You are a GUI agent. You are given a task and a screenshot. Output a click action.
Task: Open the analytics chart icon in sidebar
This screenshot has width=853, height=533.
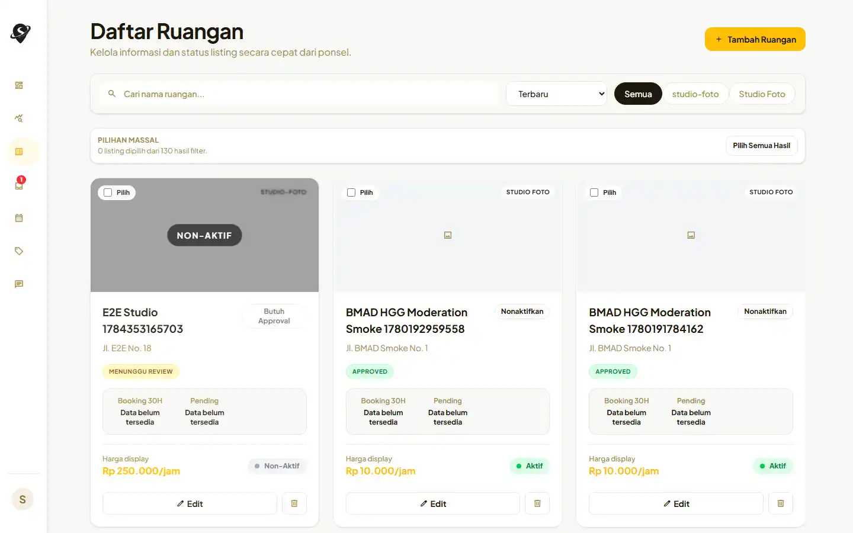click(x=19, y=118)
